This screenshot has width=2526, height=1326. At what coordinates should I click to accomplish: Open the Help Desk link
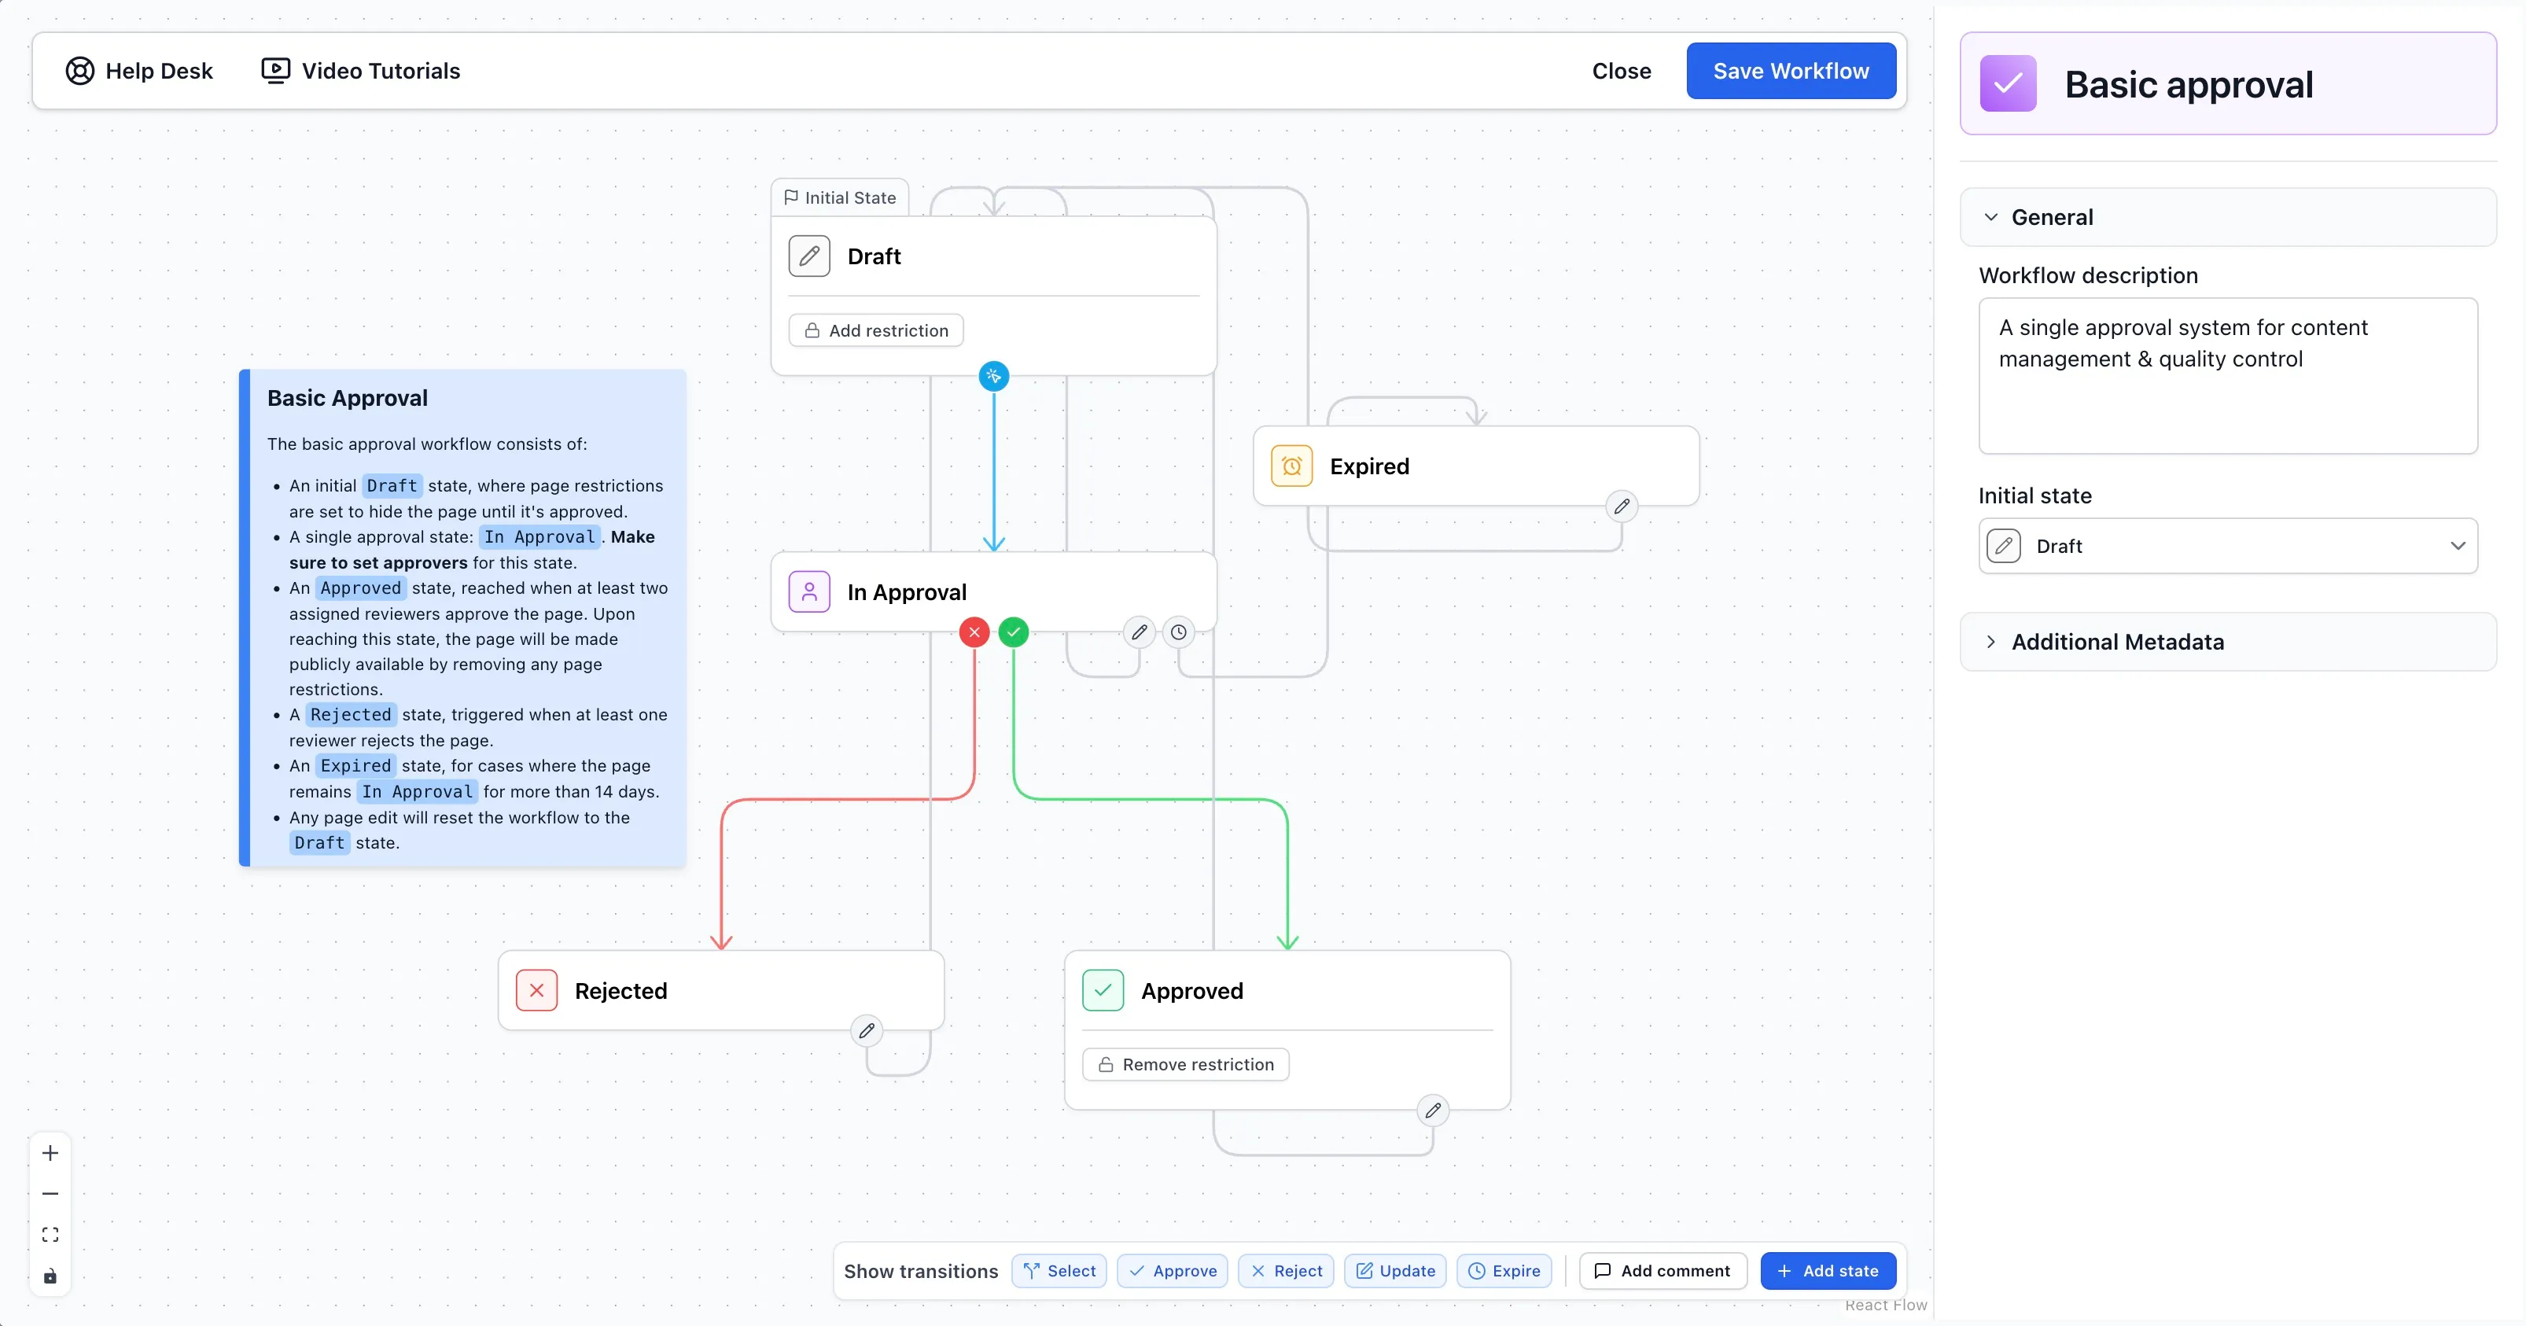[x=138, y=71]
